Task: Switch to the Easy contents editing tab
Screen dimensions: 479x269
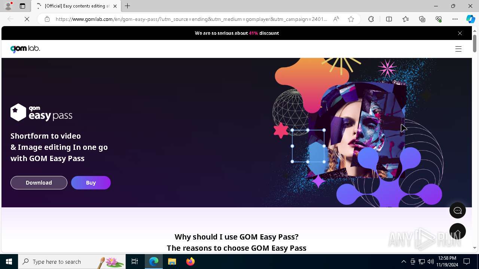Action: coord(76,6)
